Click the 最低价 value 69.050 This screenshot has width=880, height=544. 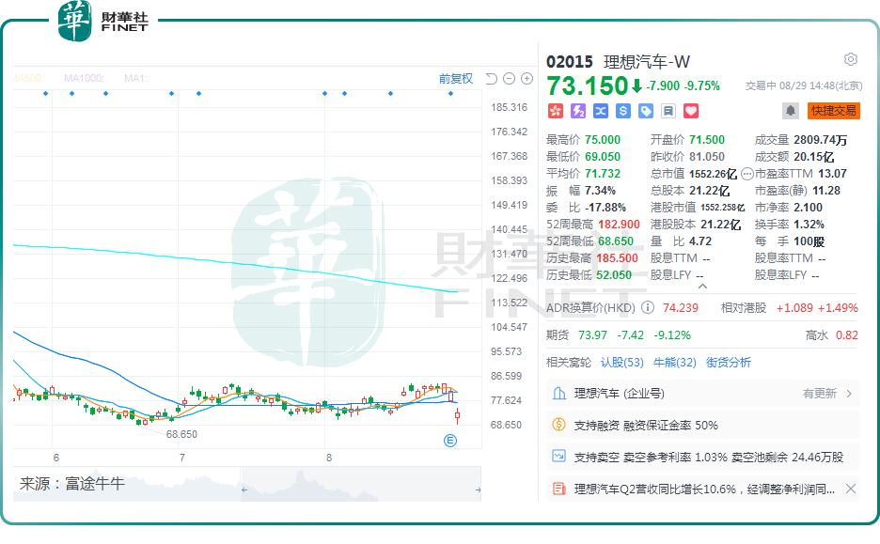coord(603,157)
